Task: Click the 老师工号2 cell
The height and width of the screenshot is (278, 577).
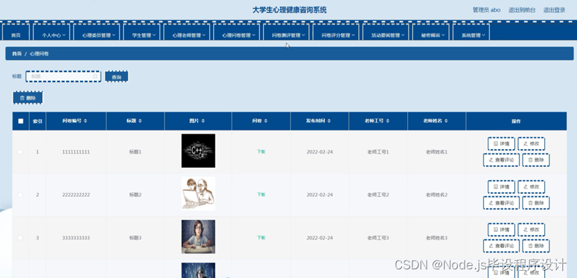Action: [378, 194]
